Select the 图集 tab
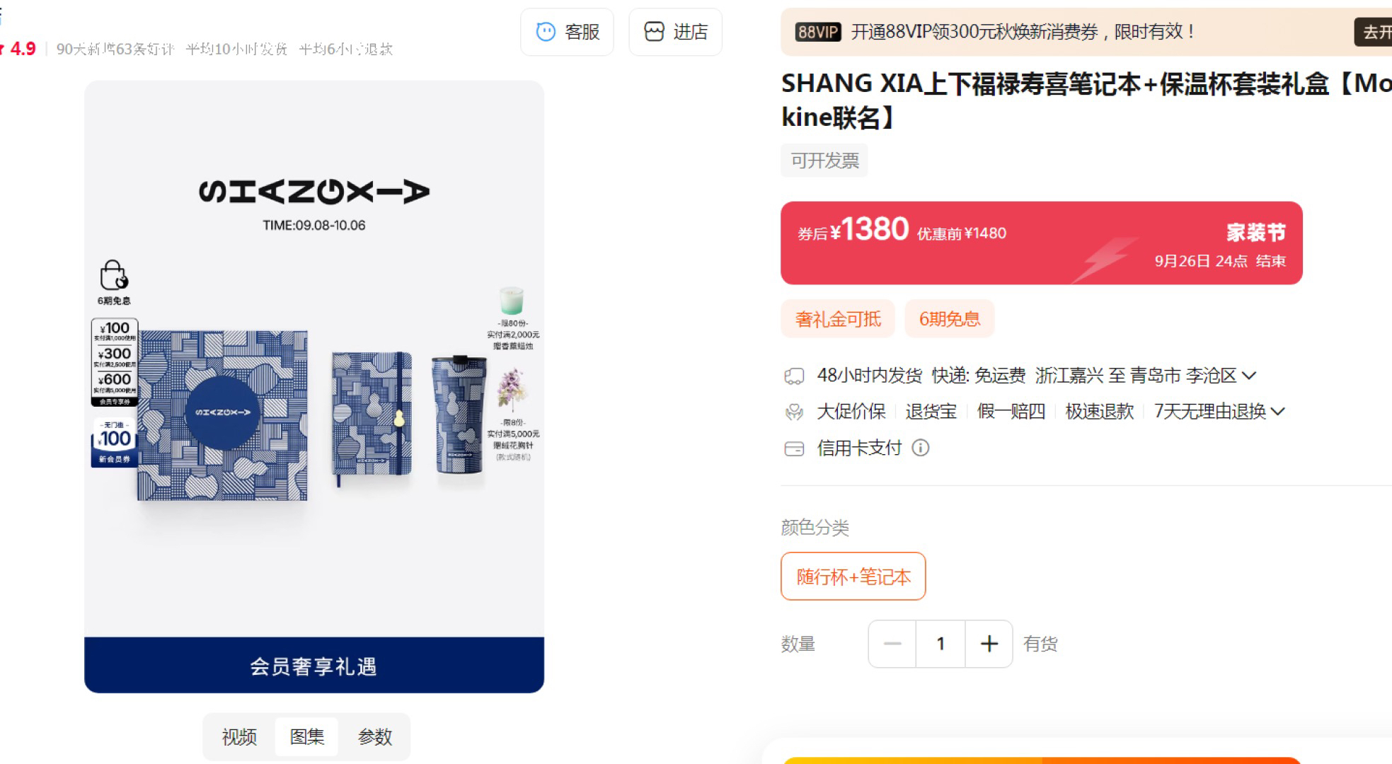 pos(306,737)
